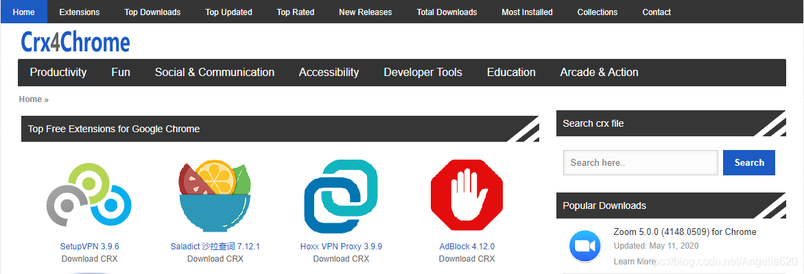Select the Education category

point(511,72)
